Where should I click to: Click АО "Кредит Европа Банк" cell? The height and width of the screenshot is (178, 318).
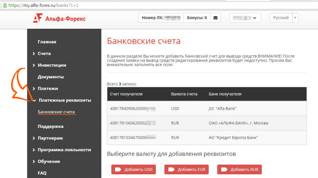[233, 138]
